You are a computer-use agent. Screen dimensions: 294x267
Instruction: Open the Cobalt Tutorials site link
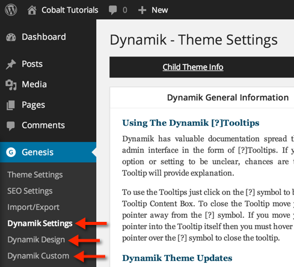[x=70, y=10]
